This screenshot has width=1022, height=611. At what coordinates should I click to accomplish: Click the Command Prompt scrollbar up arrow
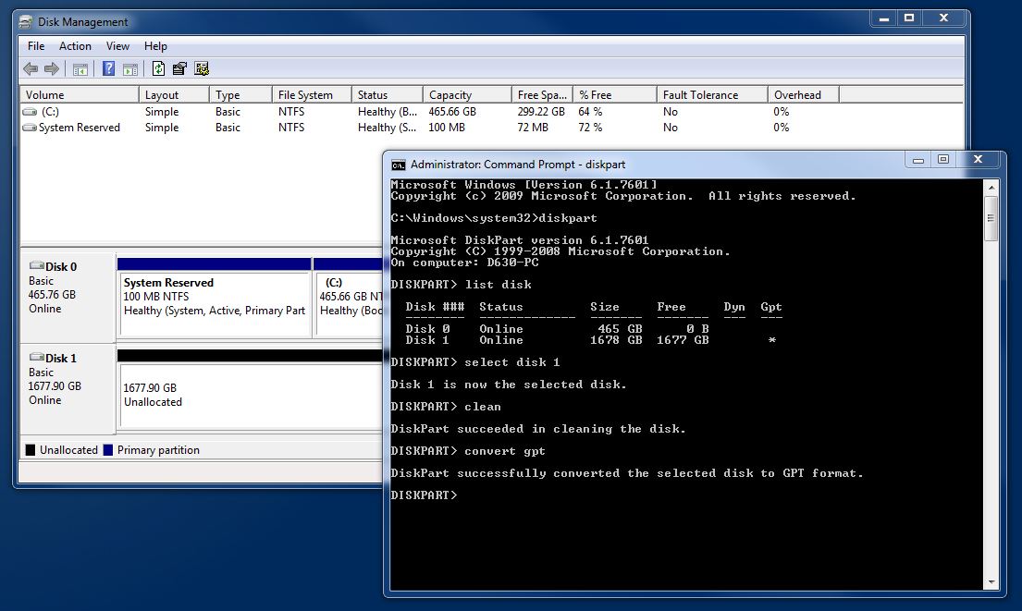coord(991,188)
